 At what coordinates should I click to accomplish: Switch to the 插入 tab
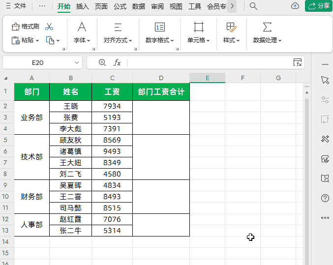pyautogui.click(x=83, y=6)
